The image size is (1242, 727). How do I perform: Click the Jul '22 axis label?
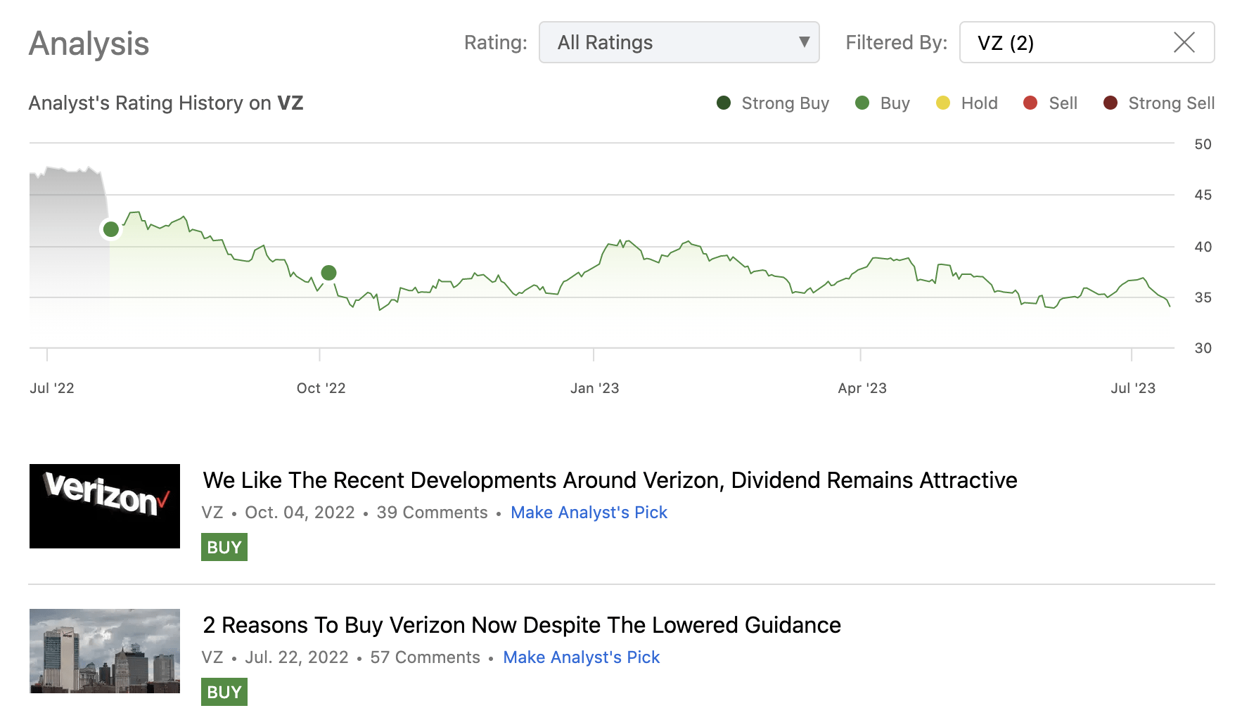(52, 388)
